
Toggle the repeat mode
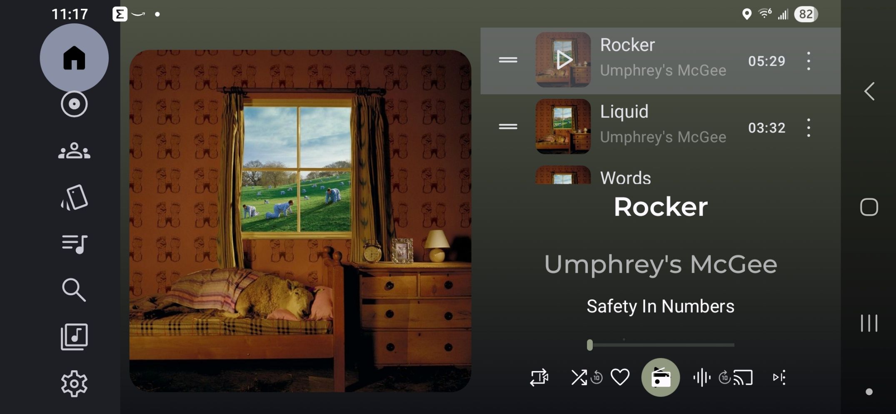point(539,378)
